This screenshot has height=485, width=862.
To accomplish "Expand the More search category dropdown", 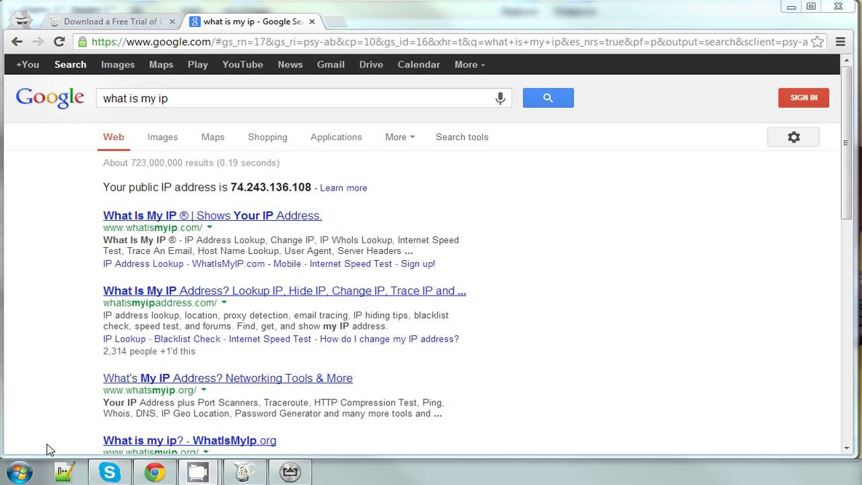I will click(399, 137).
